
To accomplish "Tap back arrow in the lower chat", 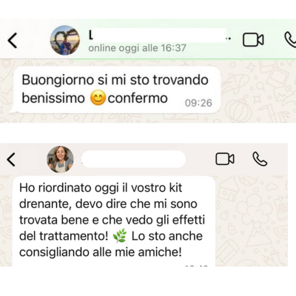I will click(11, 159).
